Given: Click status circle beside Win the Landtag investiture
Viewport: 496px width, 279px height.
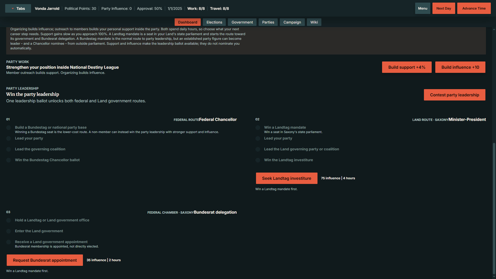Looking at the screenshot, I should [x=258, y=160].
